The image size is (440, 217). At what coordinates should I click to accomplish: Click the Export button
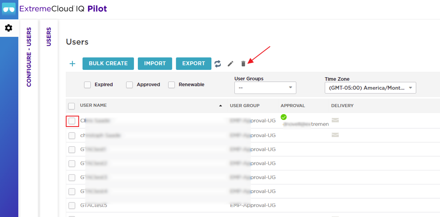(193, 63)
